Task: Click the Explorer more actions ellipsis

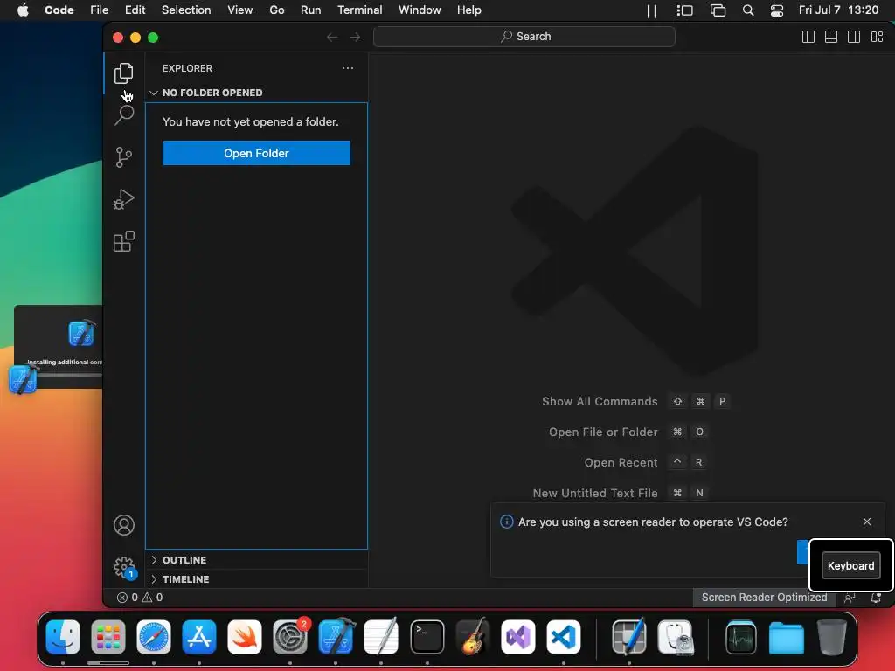Action: (348, 68)
